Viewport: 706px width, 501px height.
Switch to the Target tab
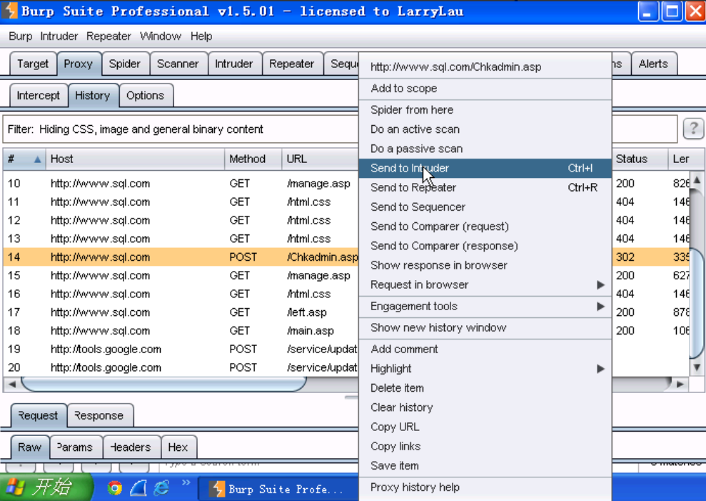pos(33,64)
